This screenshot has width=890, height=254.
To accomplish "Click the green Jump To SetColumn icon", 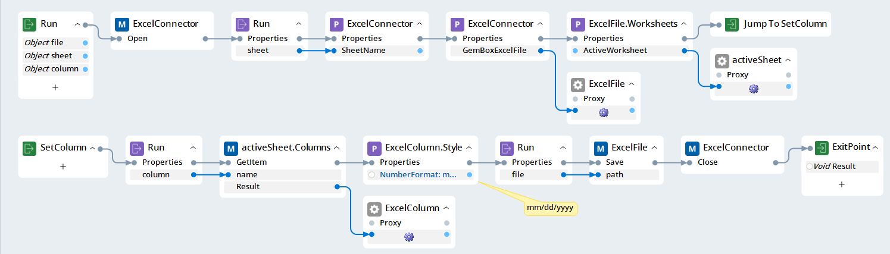I will pos(732,24).
